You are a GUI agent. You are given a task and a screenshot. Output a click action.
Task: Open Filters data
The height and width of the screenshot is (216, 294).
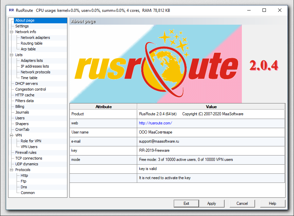pyautogui.click(x=24, y=101)
